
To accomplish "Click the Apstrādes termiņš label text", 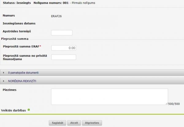I will pyautogui.click(x=17, y=31).
